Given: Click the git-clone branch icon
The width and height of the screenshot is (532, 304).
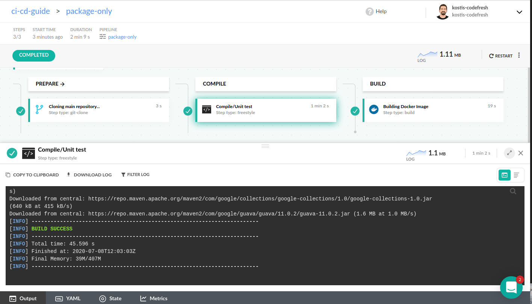Looking at the screenshot, I should tap(39, 110).
